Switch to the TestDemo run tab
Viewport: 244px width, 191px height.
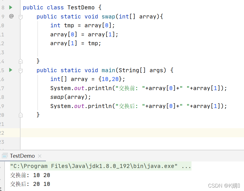22,156
